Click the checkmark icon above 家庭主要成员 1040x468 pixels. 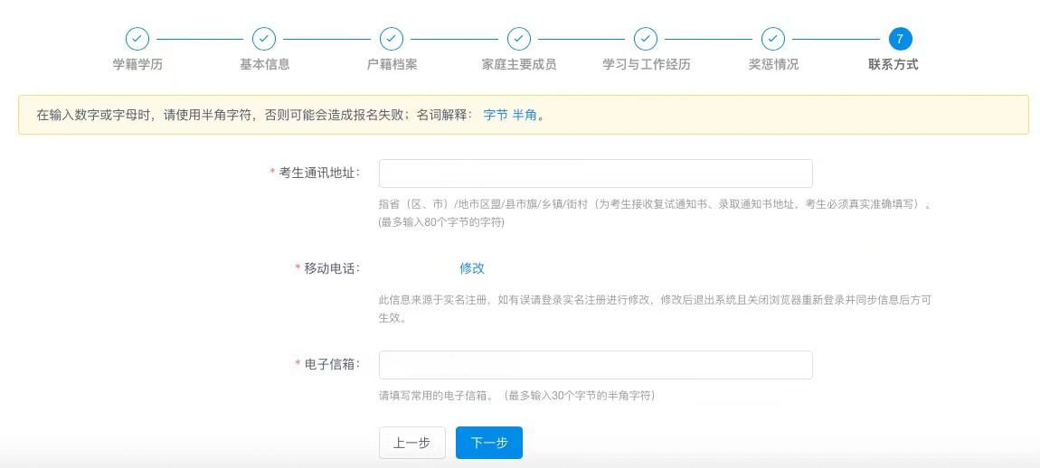click(x=519, y=39)
